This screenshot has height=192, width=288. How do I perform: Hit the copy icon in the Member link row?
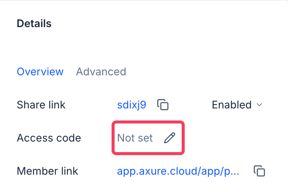259,171
